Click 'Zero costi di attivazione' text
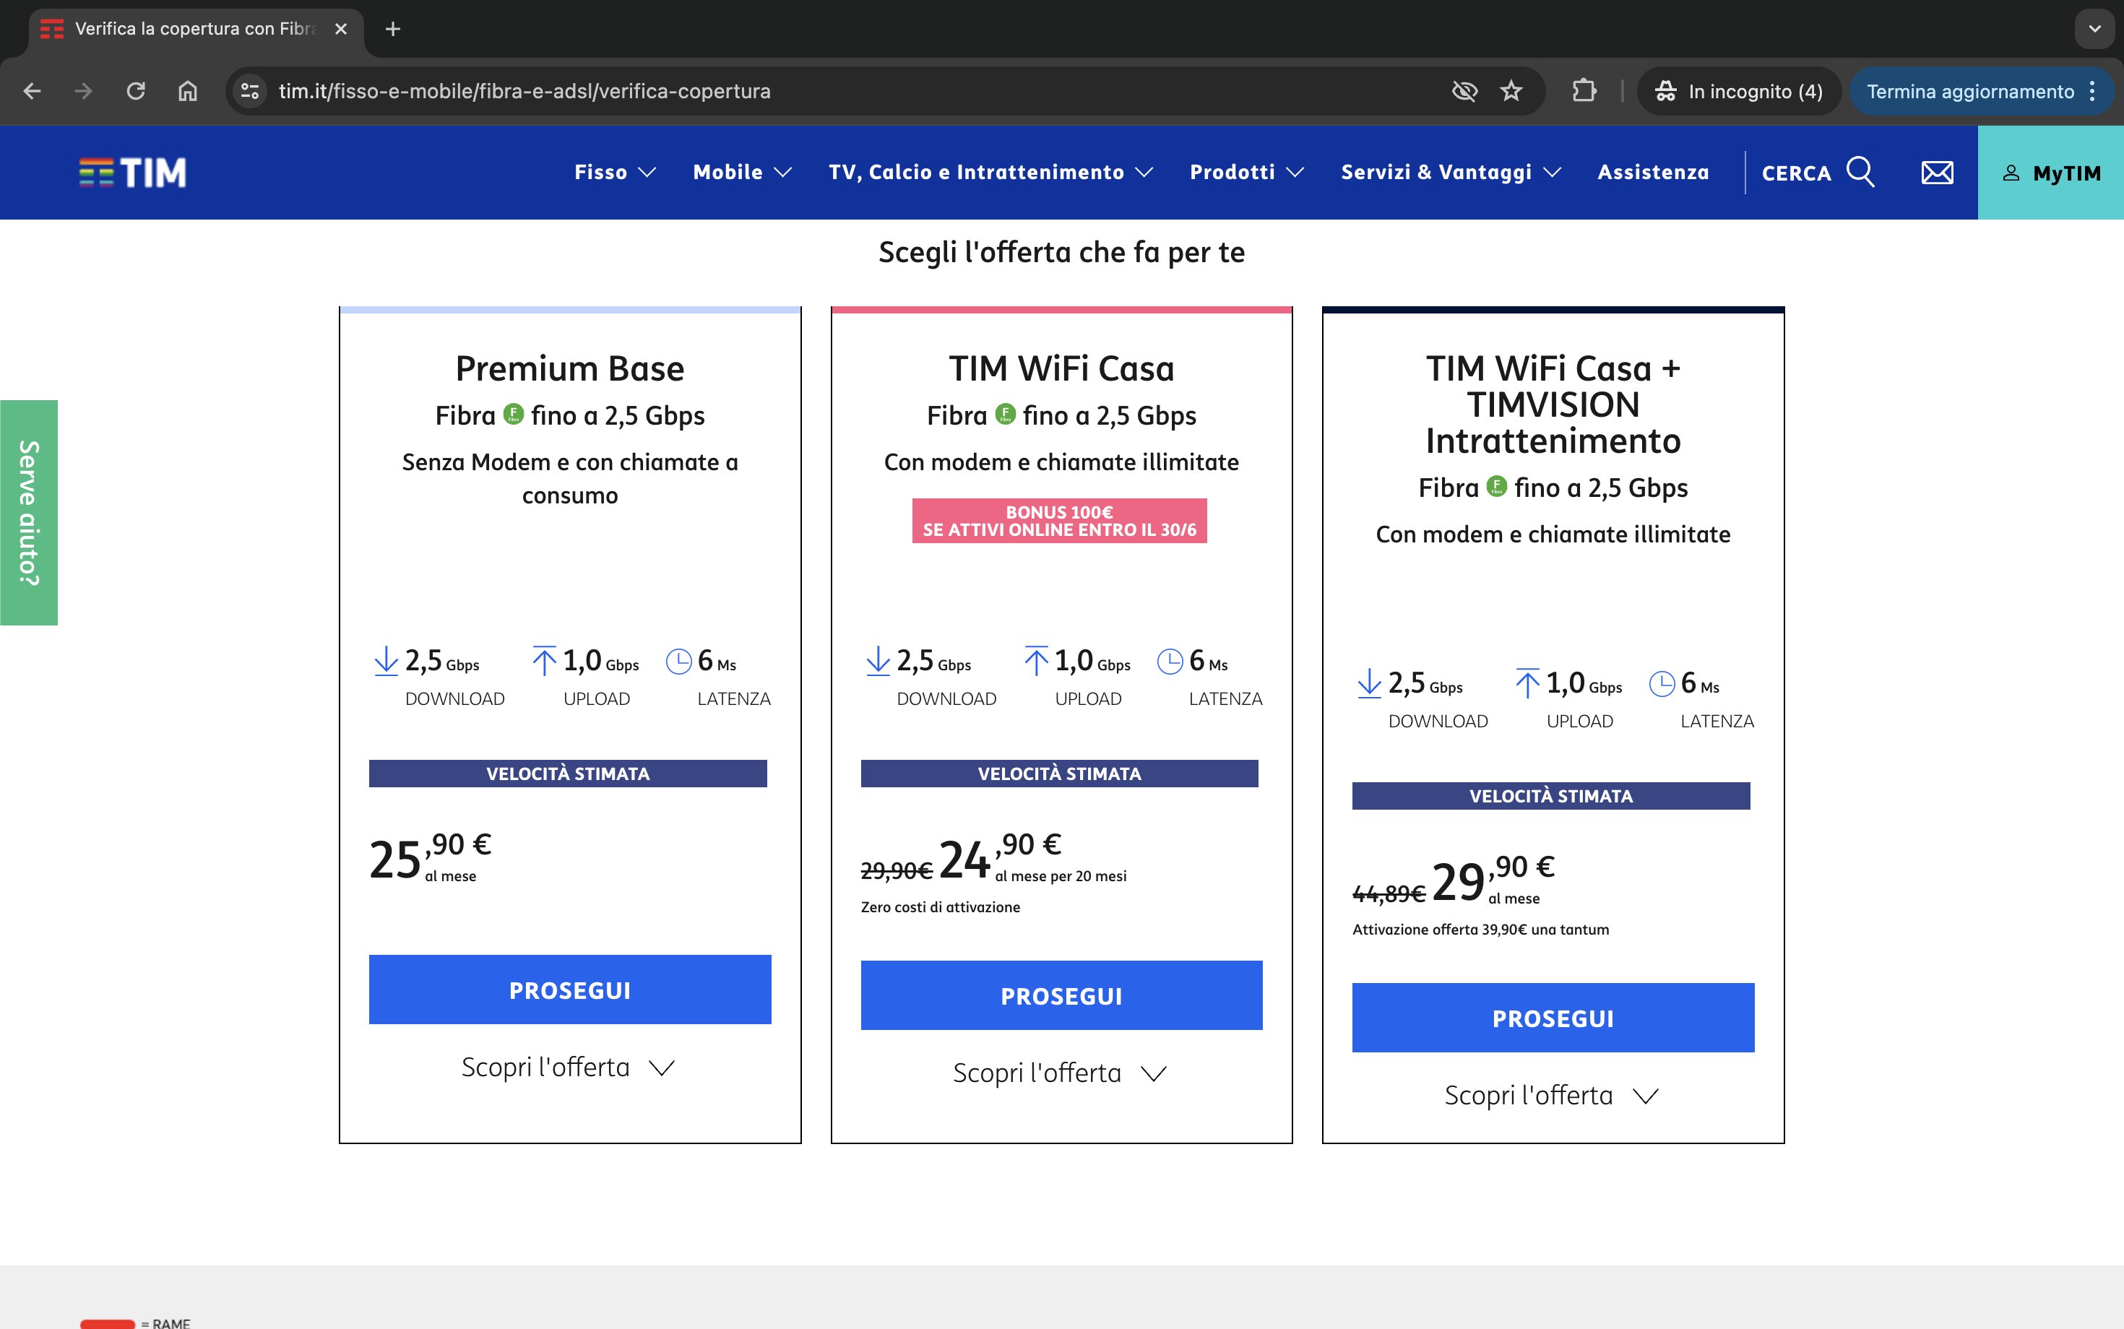The image size is (2124, 1329). click(x=940, y=907)
